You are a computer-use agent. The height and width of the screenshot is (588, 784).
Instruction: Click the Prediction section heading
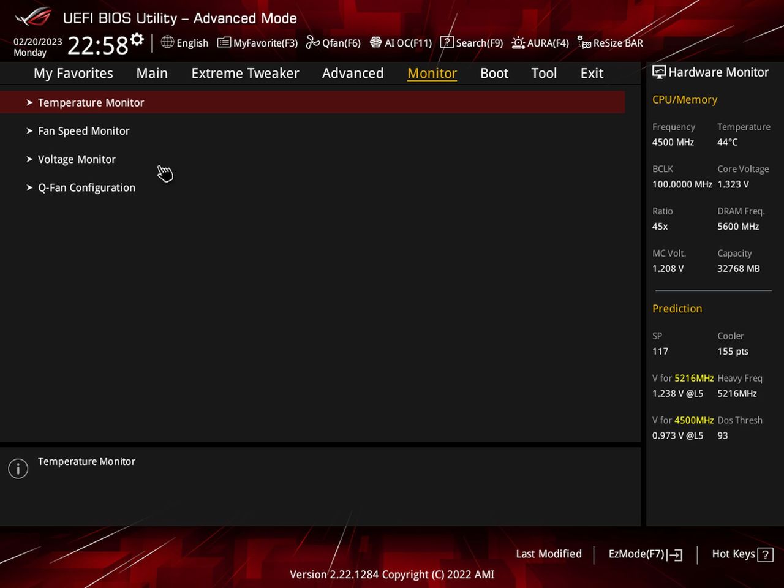677,309
